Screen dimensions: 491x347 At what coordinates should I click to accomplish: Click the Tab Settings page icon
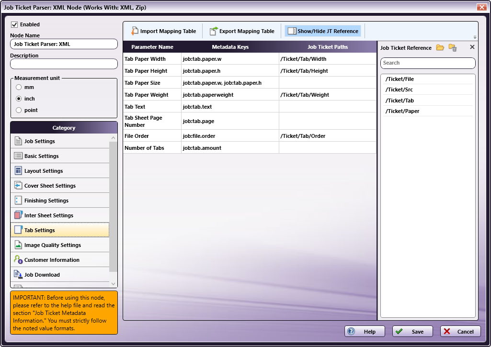18,230
